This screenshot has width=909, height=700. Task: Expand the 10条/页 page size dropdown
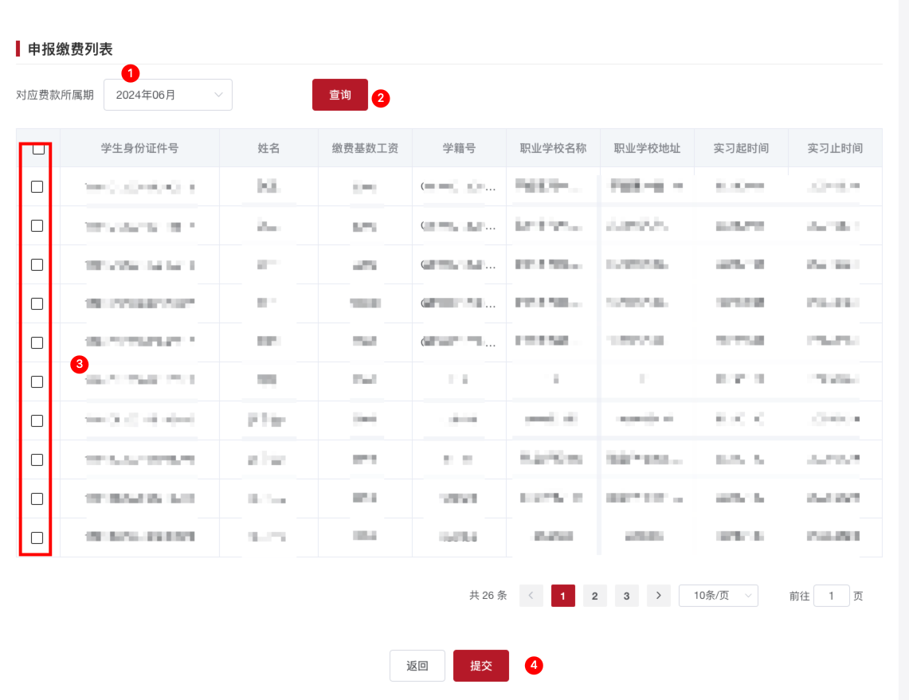(x=718, y=596)
